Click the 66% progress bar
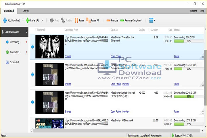 click(189, 97)
